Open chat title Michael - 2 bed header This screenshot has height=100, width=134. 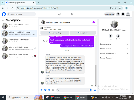pos(58,22)
